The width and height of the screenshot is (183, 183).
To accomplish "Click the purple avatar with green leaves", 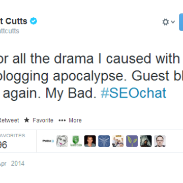I will coord(132,141).
